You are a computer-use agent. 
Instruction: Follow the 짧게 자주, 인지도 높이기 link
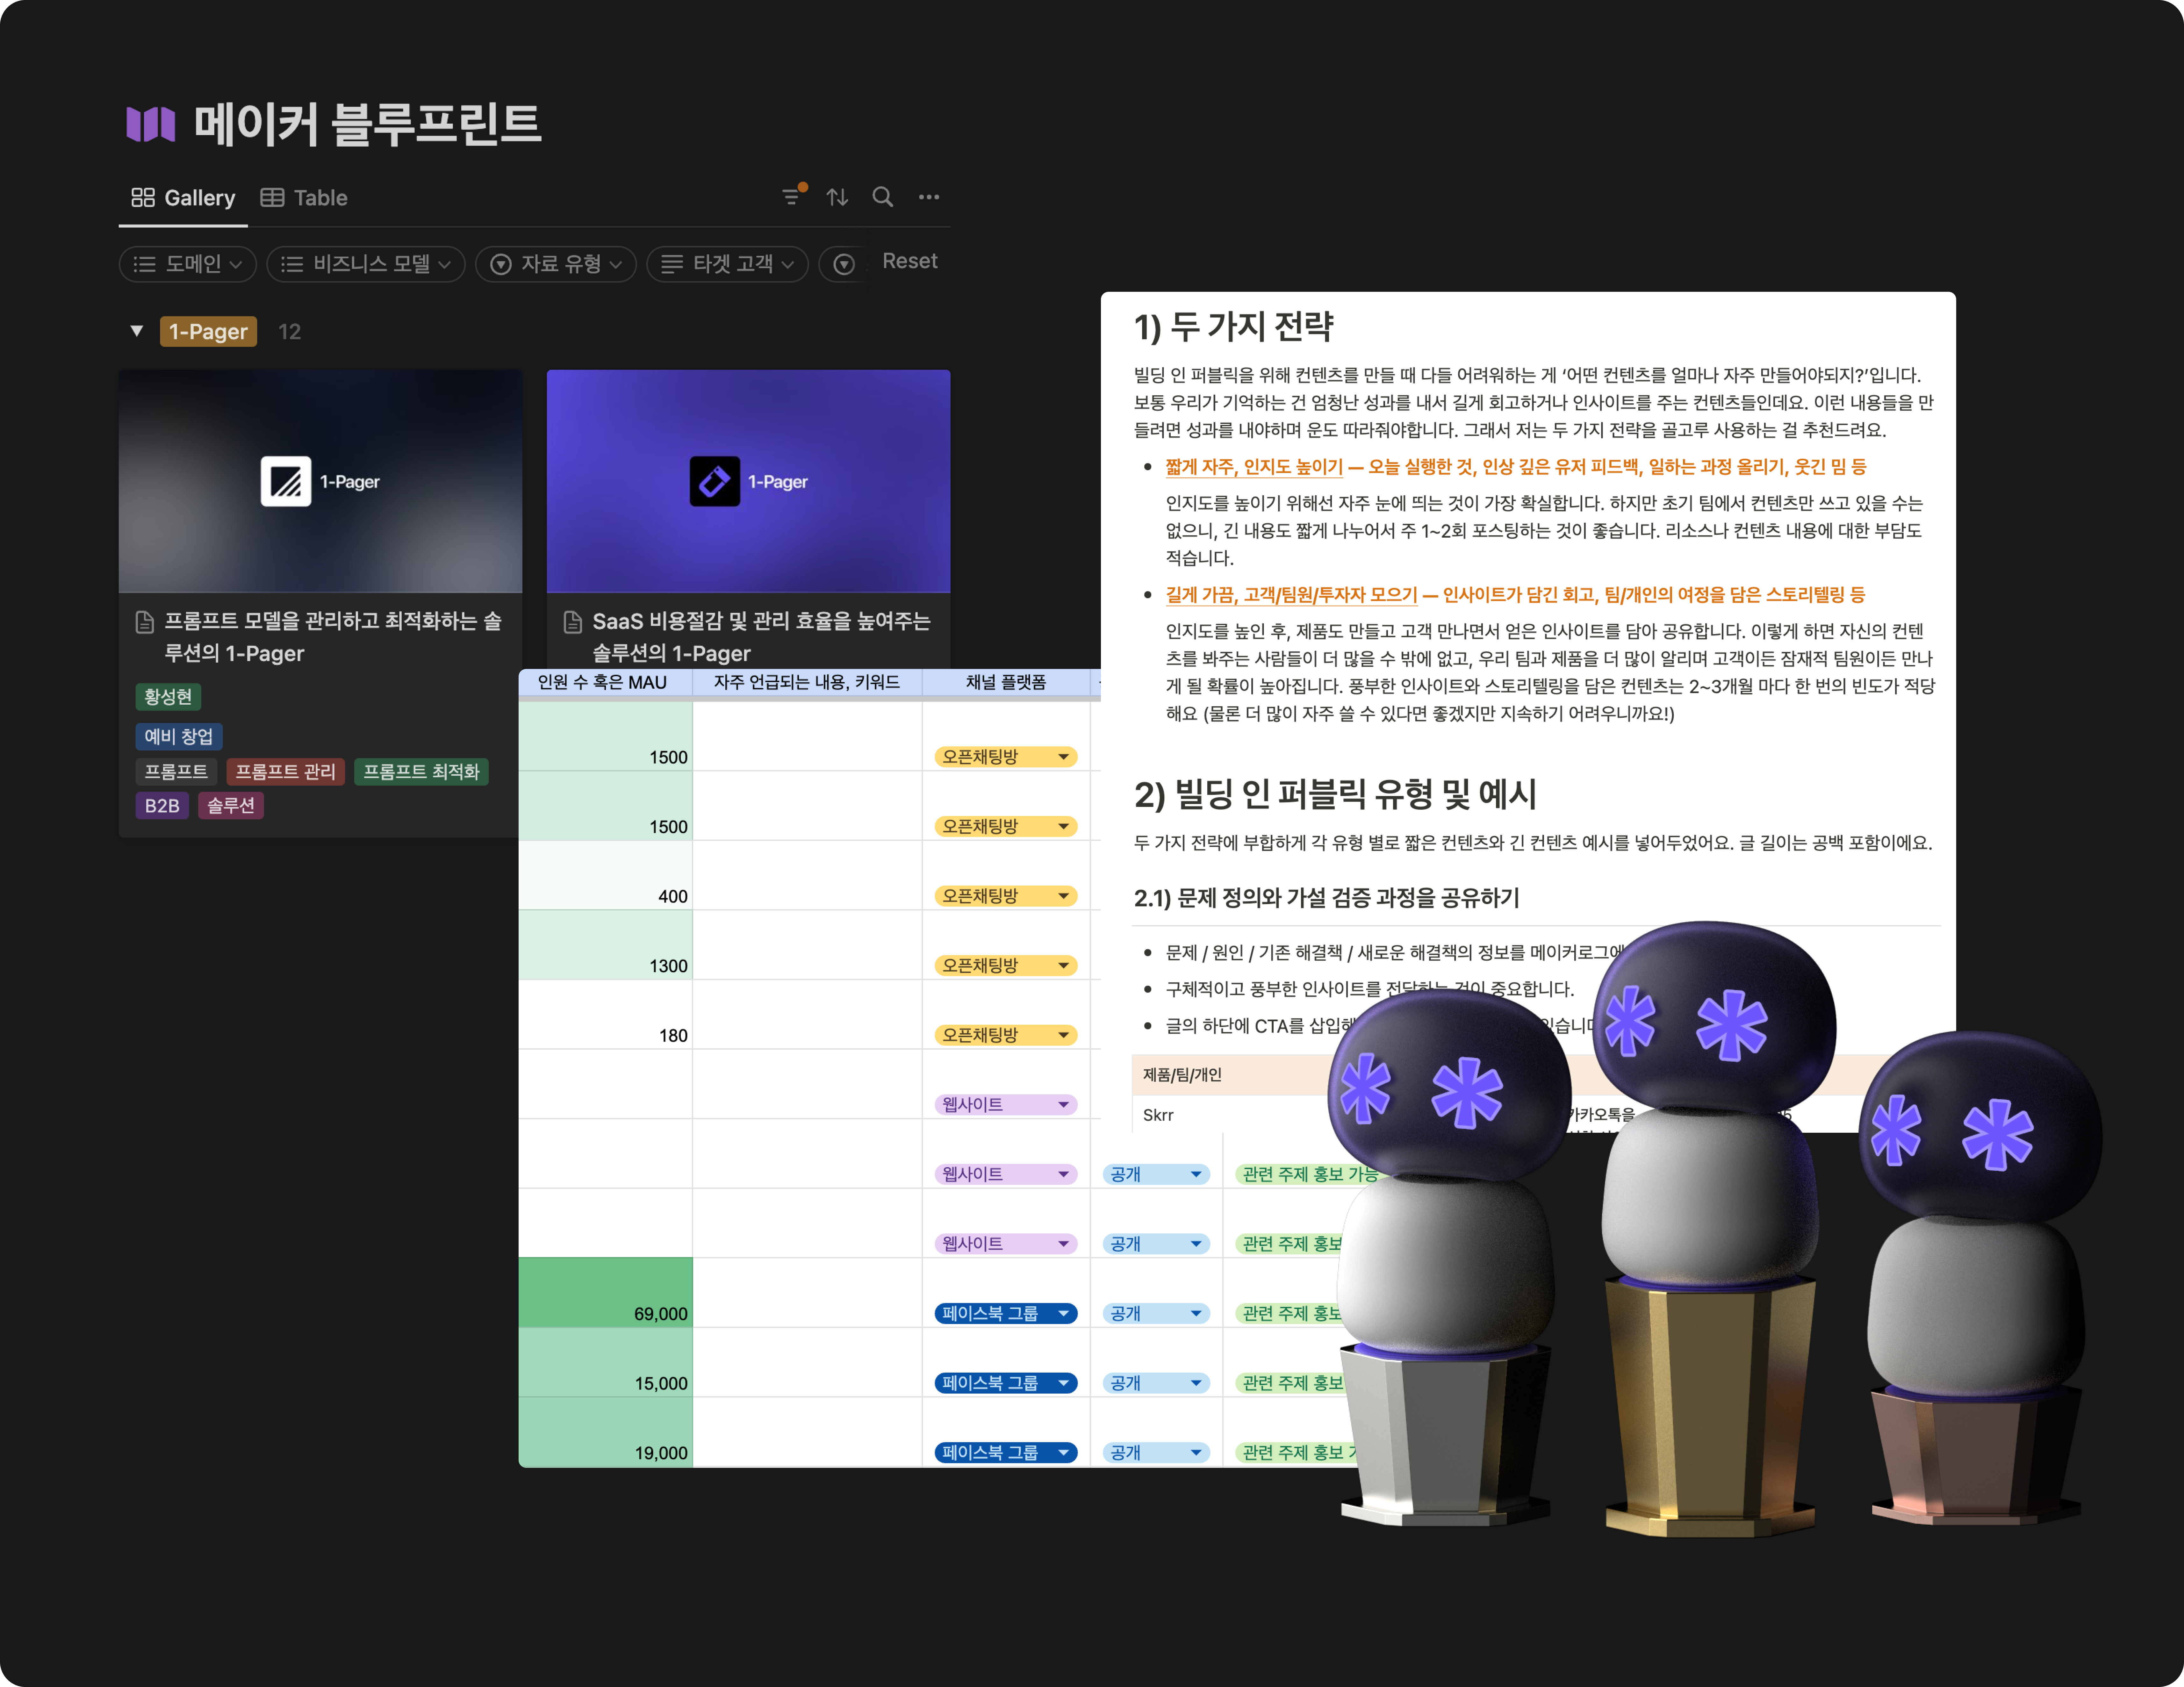[1254, 467]
